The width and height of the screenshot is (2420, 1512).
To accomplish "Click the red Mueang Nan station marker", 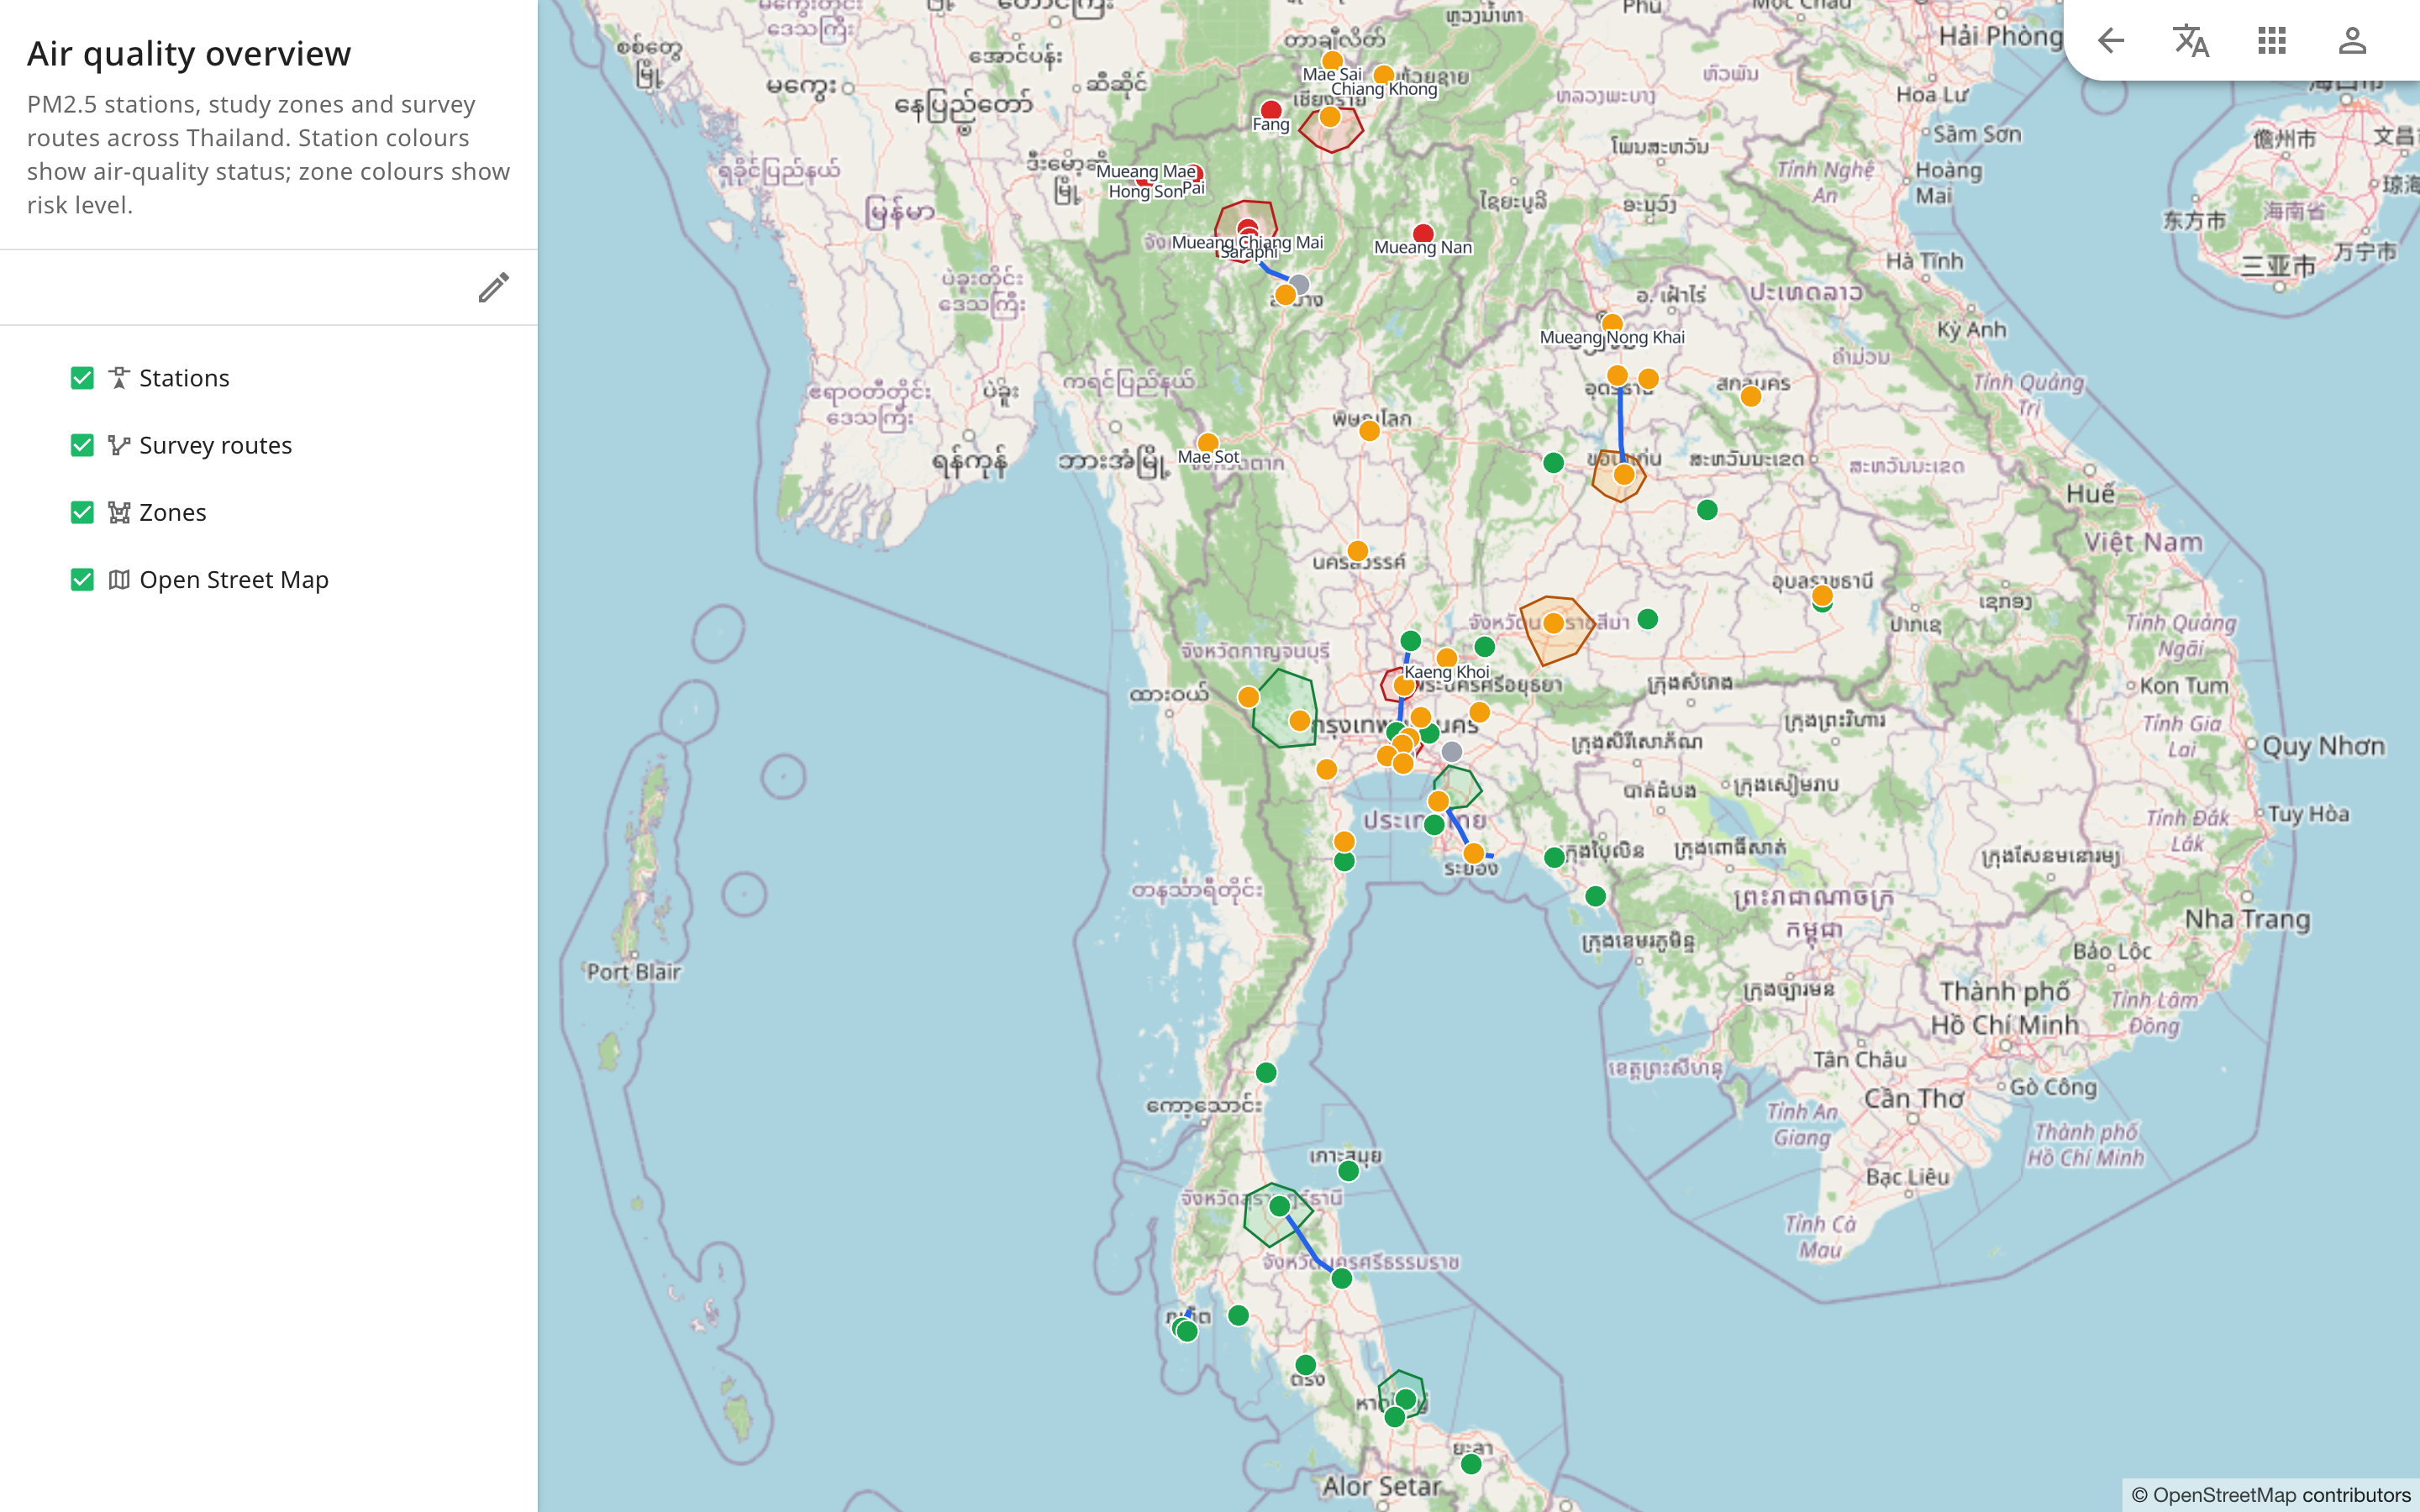I will tap(1423, 233).
